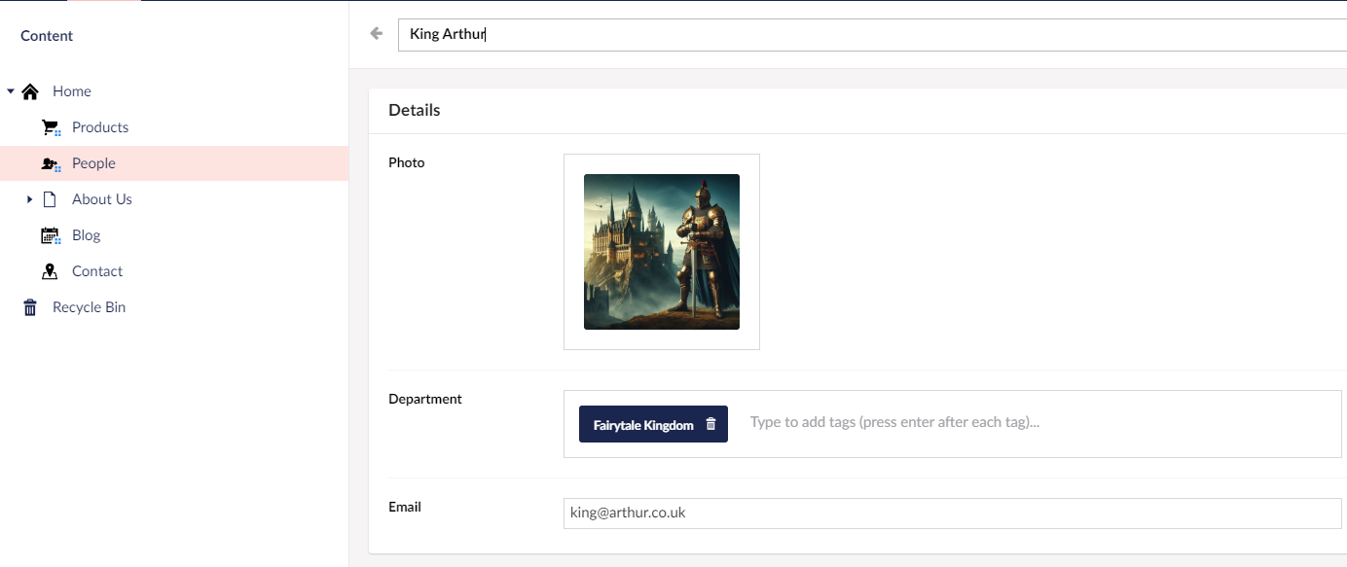1347x567 pixels.
Task: Click the Content section heading
Action: (47, 36)
